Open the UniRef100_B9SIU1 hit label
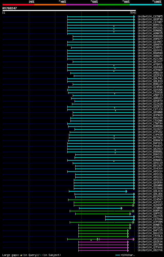Image resolution: width=164 pixels, height=257 pixels. (x=150, y=28)
